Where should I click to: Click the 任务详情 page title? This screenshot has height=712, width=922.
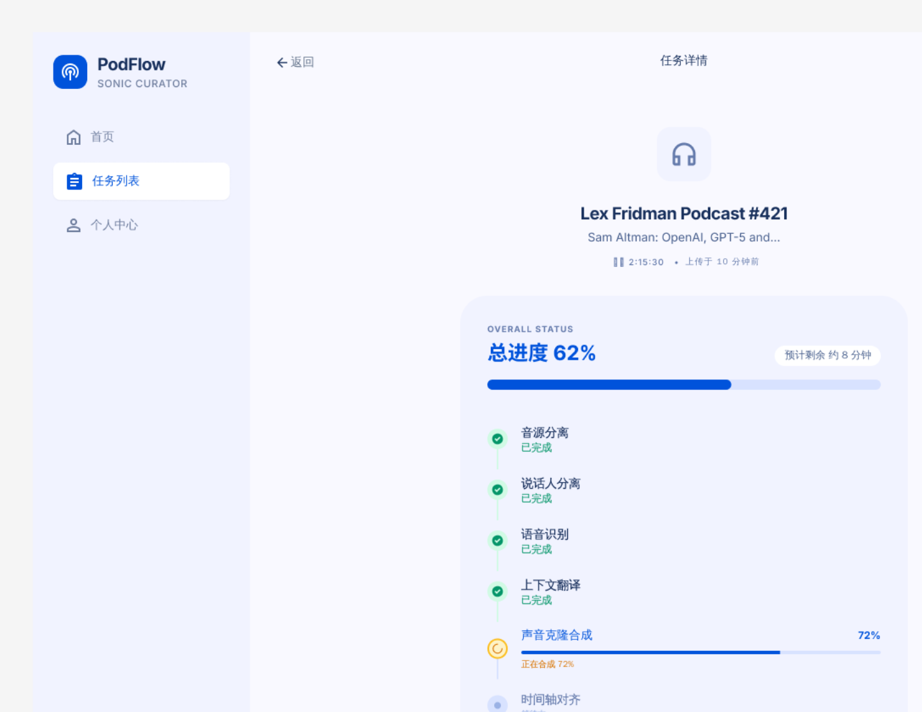click(684, 60)
